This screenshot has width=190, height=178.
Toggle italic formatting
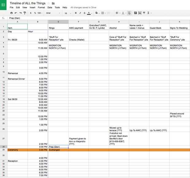80,13
